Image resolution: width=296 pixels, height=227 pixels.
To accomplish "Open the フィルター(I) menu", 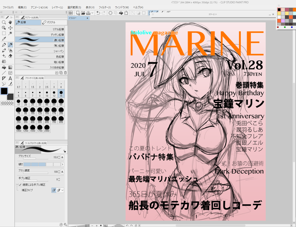I will (x=104, y=7).
